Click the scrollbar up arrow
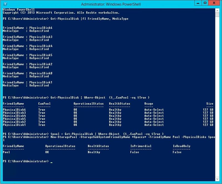The image size is (222, 184). click(x=217, y=11)
